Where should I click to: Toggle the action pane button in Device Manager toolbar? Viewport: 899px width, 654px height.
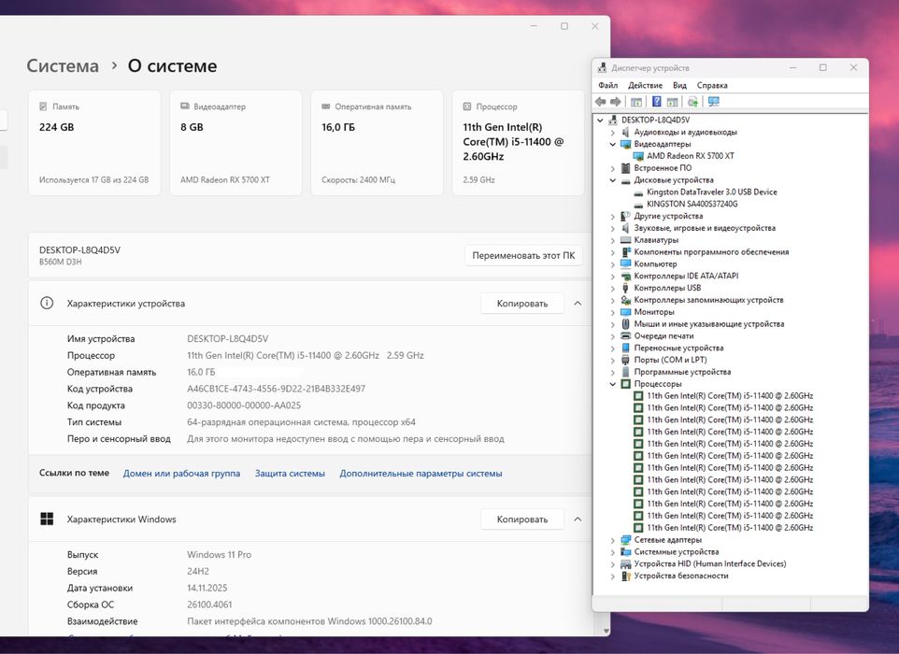672,102
